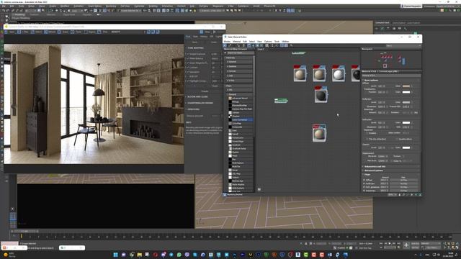
Task: Open the Modes menu in Slate Material Editor
Action: [227, 42]
